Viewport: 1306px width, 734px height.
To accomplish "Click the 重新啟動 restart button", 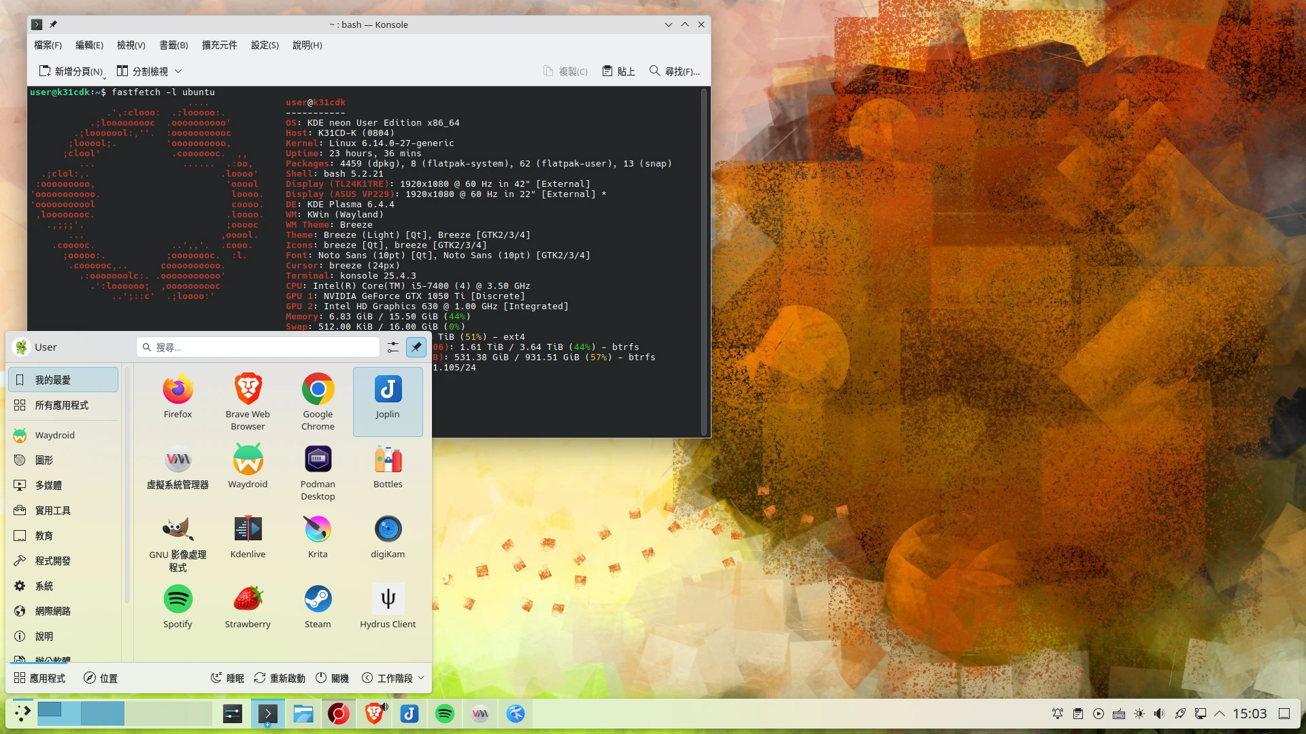I will pos(280,678).
